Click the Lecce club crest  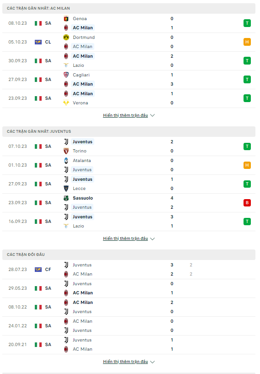66,189
